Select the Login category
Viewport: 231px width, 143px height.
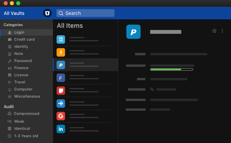pyautogui.click(x=26, y=32)
